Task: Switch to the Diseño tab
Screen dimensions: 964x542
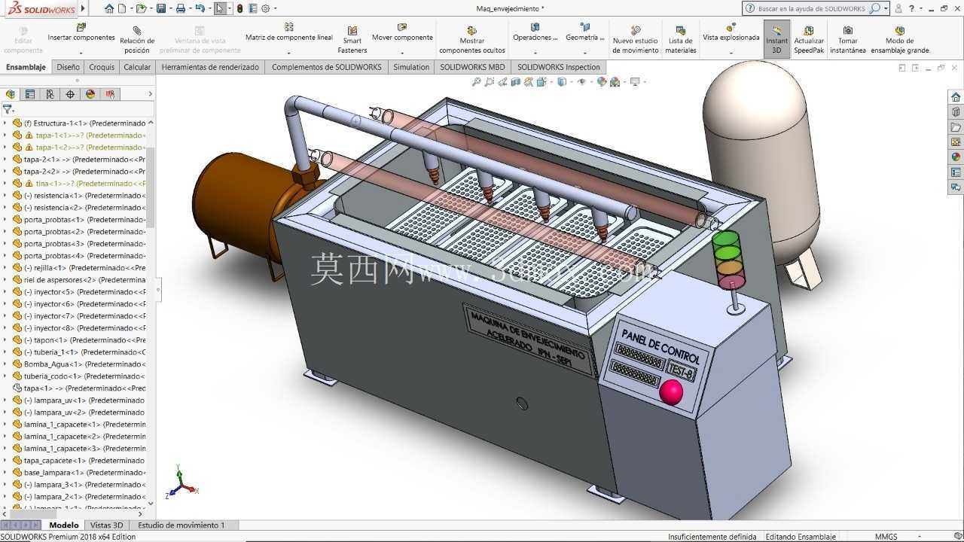Action: [x=68, y=67]
